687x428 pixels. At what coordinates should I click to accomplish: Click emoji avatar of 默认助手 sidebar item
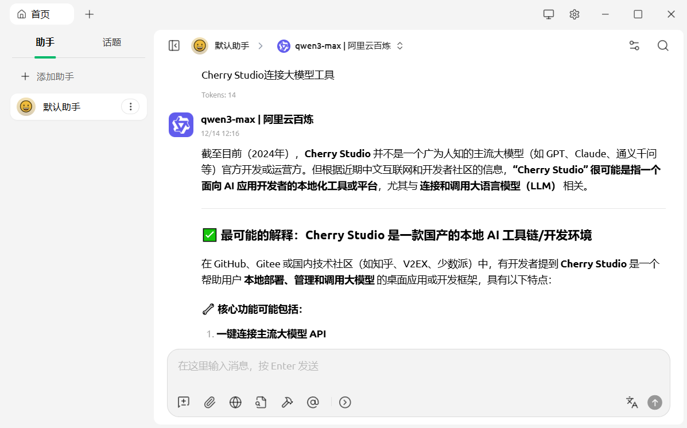point(26,107)
